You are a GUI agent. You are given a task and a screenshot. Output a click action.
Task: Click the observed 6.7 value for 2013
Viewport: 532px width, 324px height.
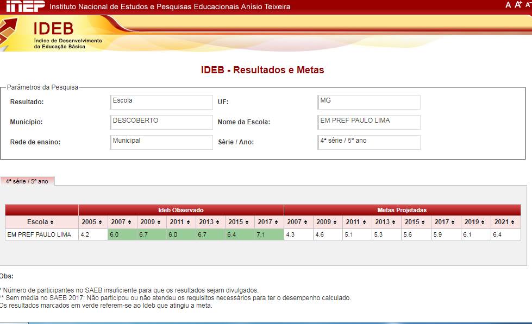[210, 234]
